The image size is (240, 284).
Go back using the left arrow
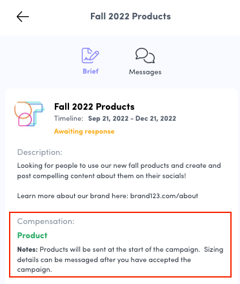tap(23, 17)
